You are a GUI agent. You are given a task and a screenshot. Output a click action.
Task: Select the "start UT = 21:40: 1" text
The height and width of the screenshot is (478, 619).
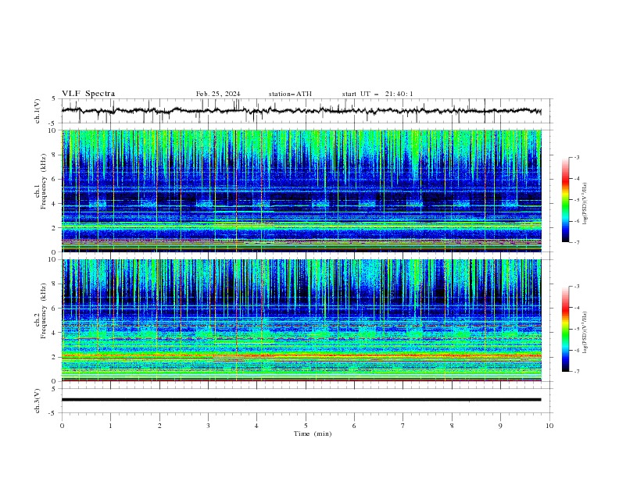[x=377, y=94]
